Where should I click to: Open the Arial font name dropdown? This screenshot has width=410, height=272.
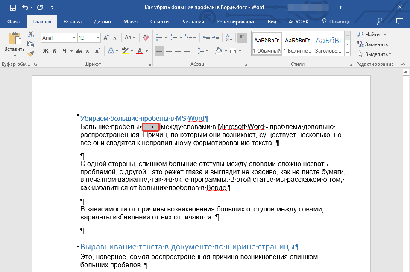coord(74,38)
